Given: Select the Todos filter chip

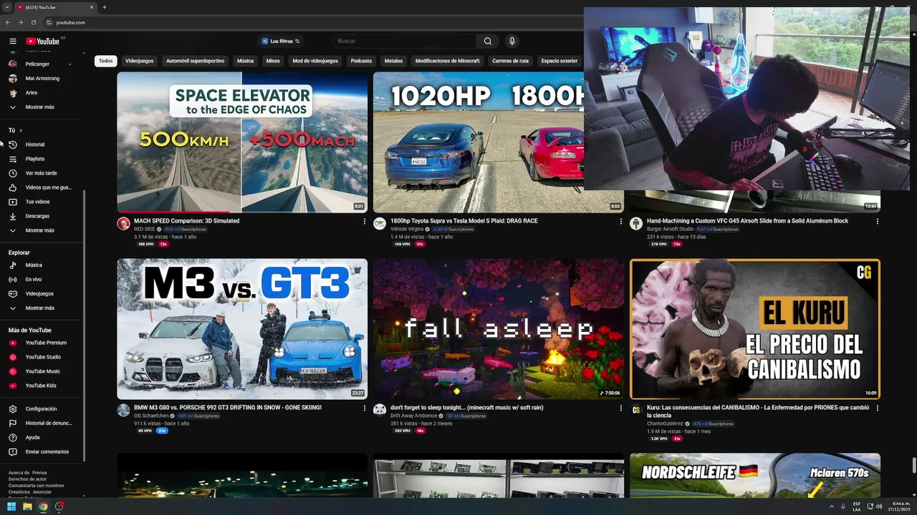Looking at the screenshot, I should [x=106, y=61].
